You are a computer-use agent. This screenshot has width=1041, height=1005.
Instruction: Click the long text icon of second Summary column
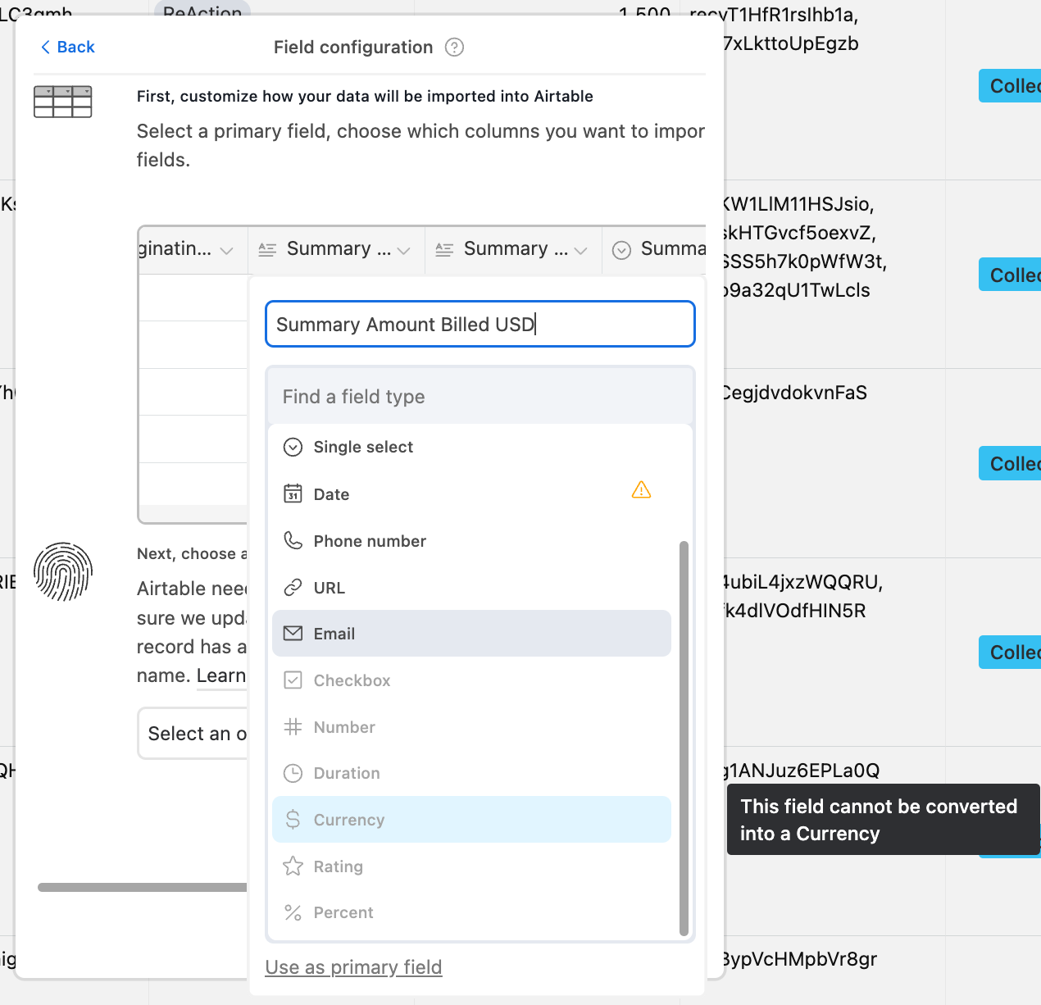coord(444,250)
